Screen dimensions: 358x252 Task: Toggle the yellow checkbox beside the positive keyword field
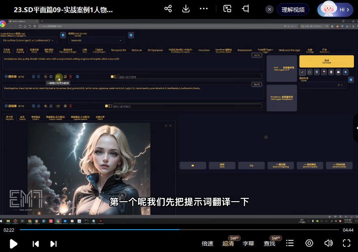(112, 76)
